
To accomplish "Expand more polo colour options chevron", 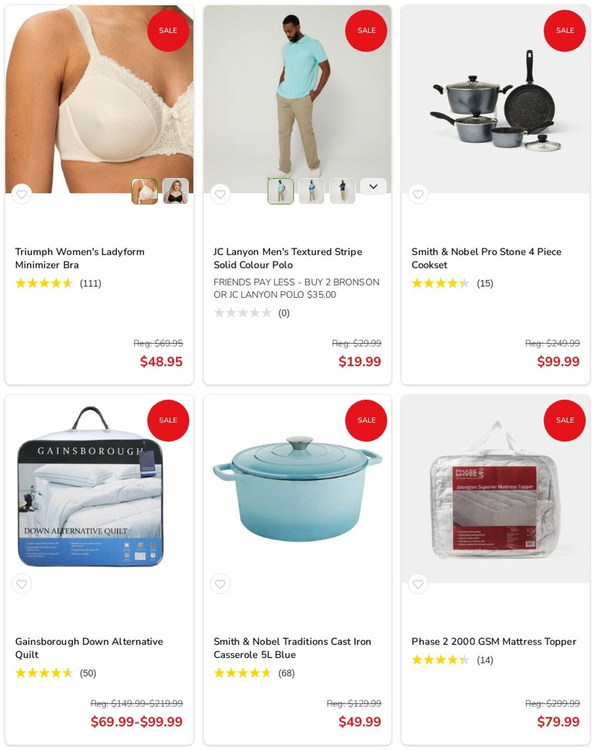I will pyautogui.click(x=373, y=187).
